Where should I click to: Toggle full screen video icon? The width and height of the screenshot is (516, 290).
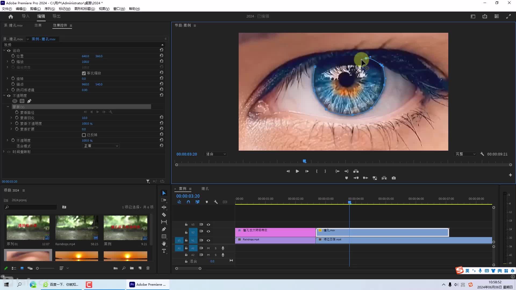point(508,16)
